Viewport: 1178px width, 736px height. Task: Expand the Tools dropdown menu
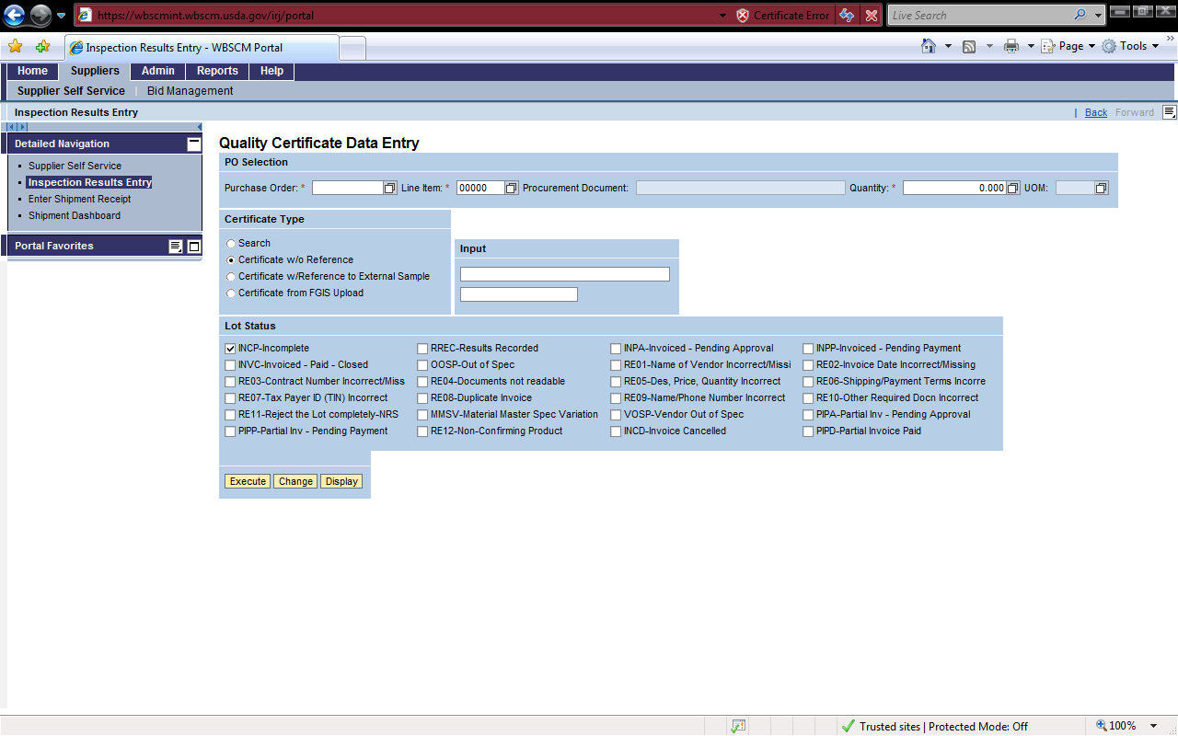tap(1132, 46)
